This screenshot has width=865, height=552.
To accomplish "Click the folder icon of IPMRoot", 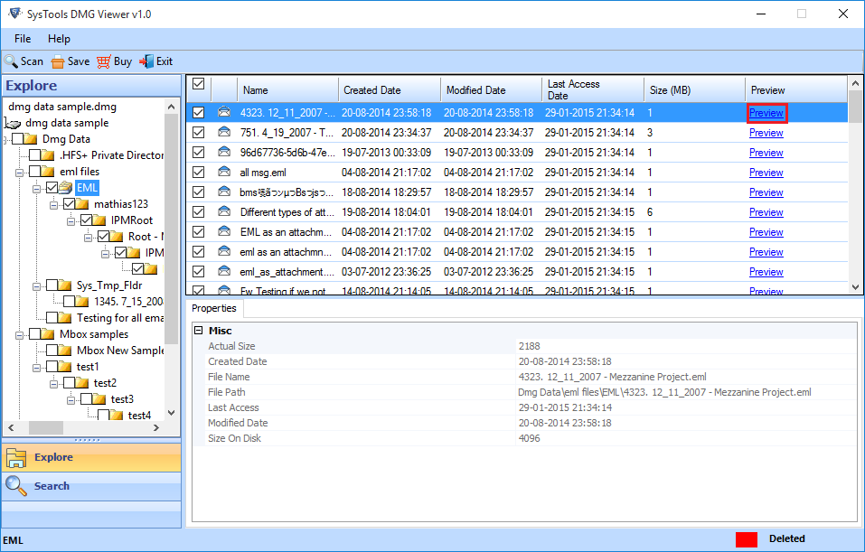I will point(99,220).
